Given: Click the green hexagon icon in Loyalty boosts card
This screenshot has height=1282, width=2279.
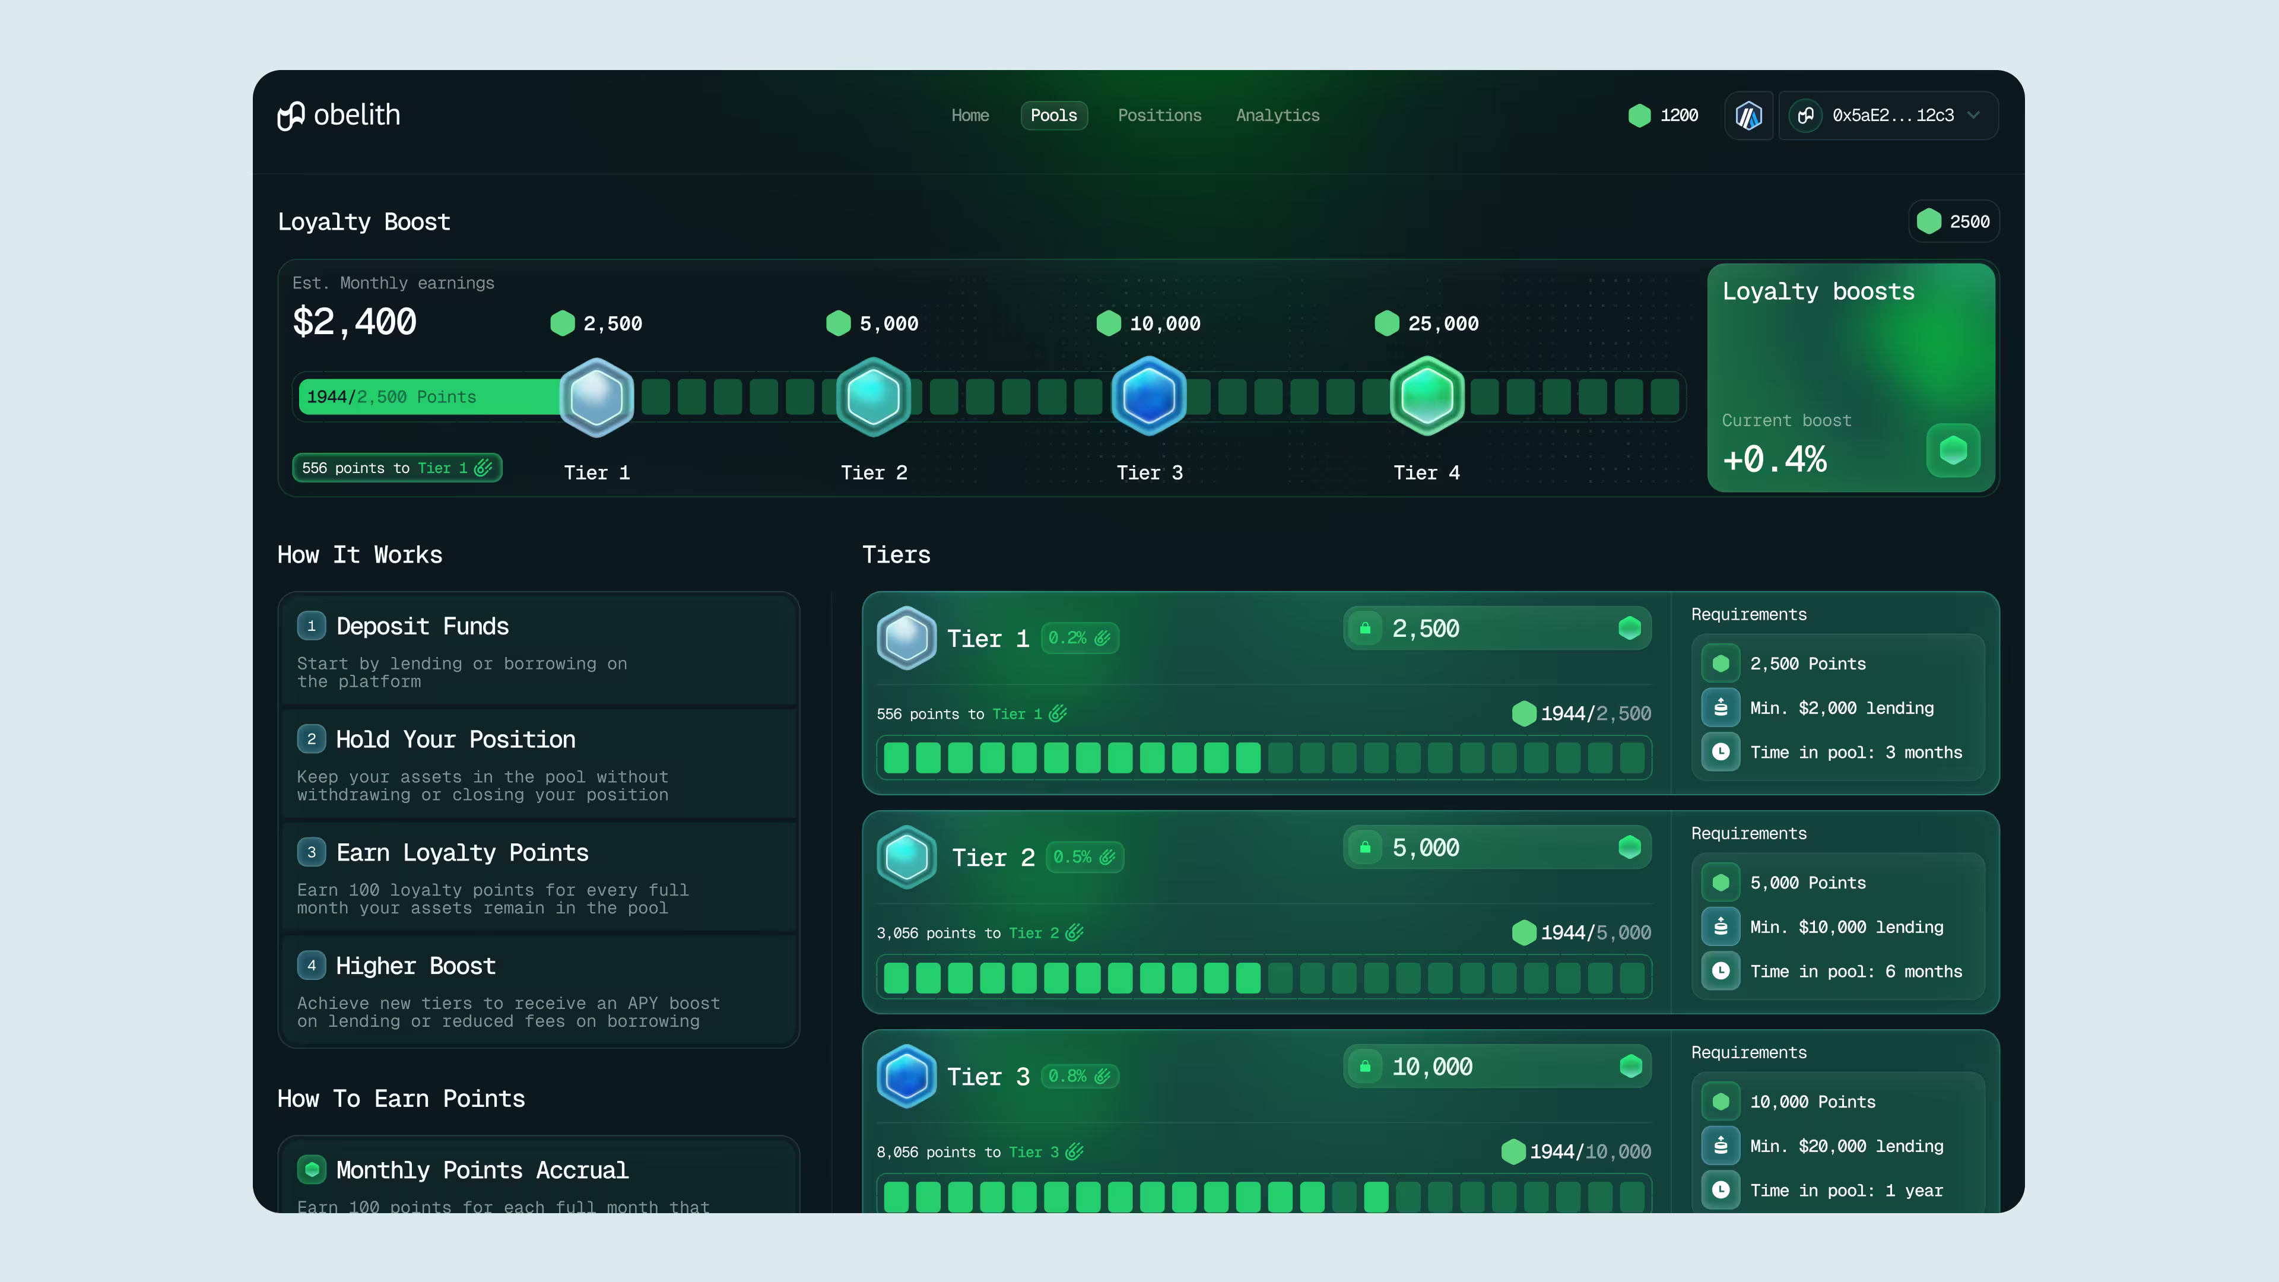Looking at the screenshot, I should 1953,450.
